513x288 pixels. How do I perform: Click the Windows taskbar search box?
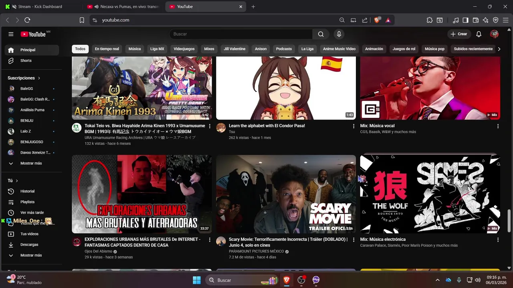242,280
